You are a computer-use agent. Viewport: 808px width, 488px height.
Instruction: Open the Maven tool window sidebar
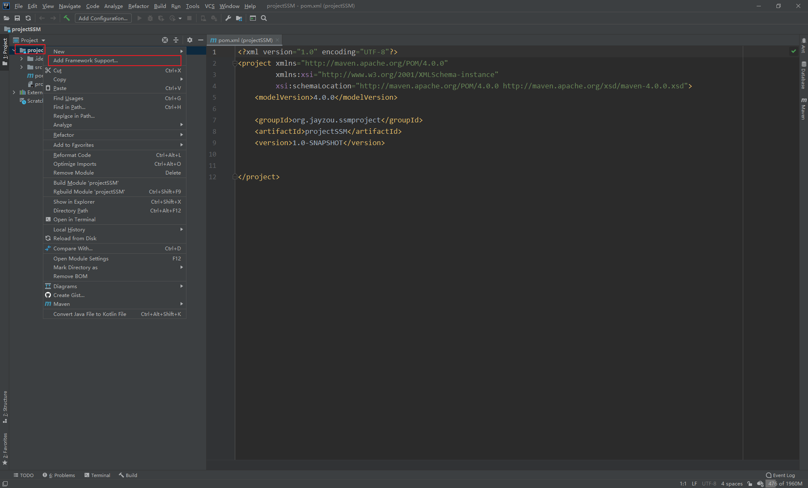coord(803,109)
